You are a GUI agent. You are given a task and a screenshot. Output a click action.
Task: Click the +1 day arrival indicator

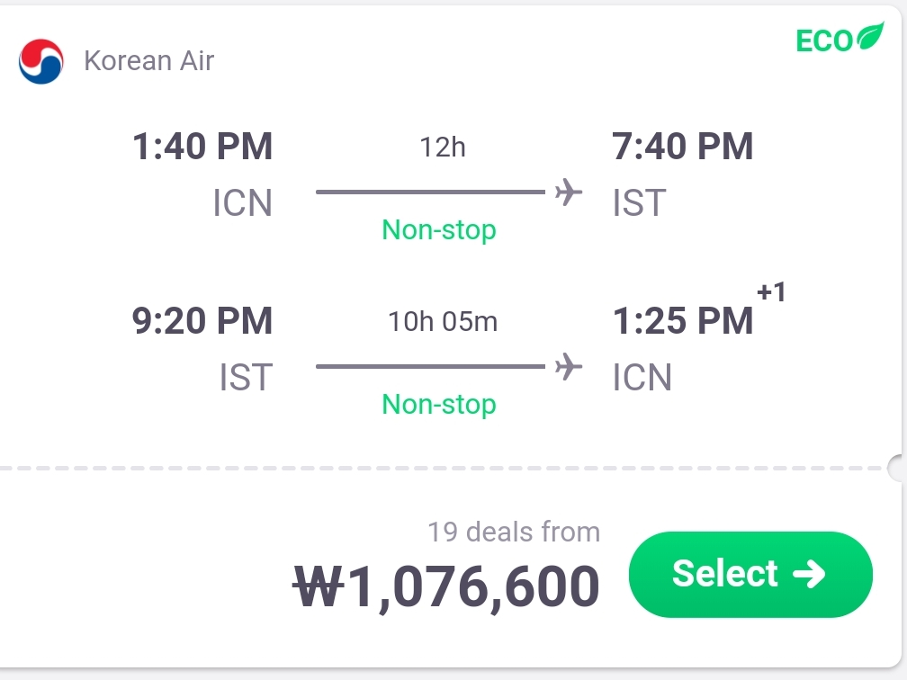tap(771, 292)
